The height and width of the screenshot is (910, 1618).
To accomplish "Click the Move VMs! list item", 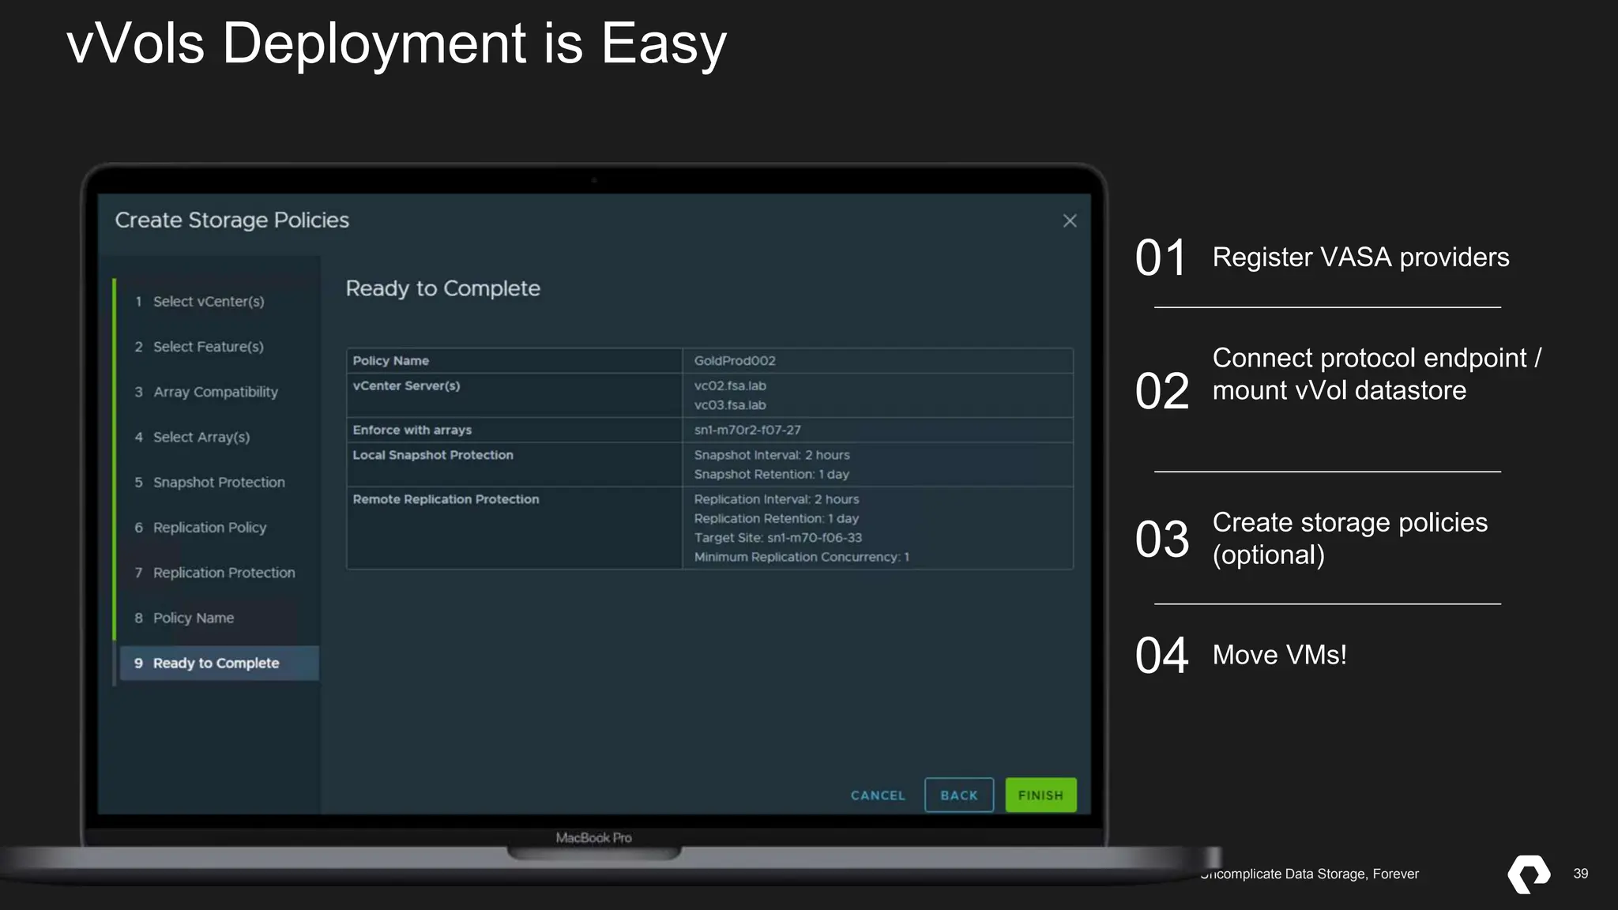I will [1279, 655].
